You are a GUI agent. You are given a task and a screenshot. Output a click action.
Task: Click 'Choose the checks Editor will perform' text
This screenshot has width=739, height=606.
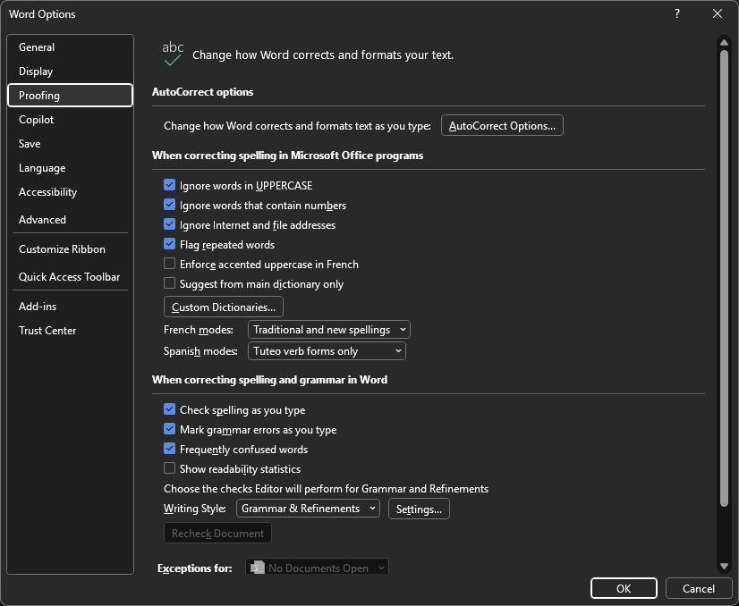coord(327,489)
